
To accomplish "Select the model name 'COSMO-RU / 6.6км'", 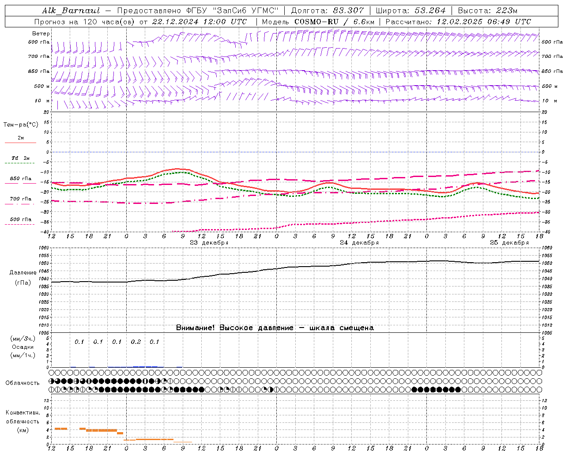I will tap(334, 22).
